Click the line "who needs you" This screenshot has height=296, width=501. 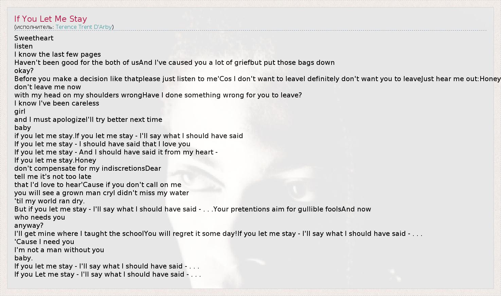point(39,217)
